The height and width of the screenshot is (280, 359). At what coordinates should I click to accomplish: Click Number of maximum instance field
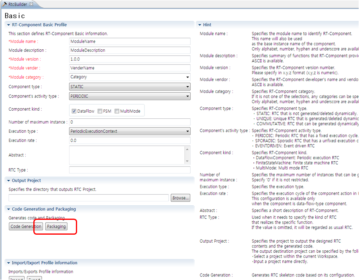click(x=130, y=122)
